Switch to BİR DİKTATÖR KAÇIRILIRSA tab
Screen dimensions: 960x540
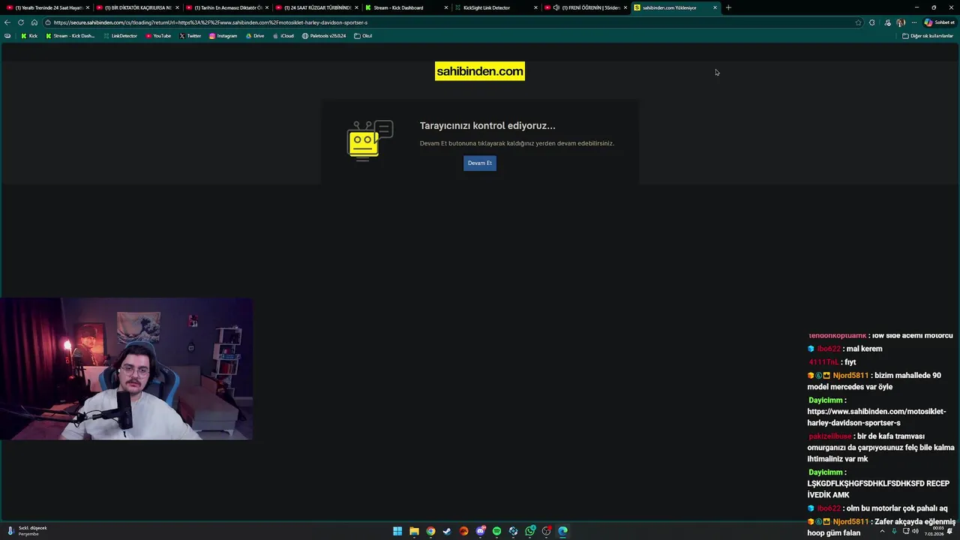pyautogui.click(x=137, y=7)
